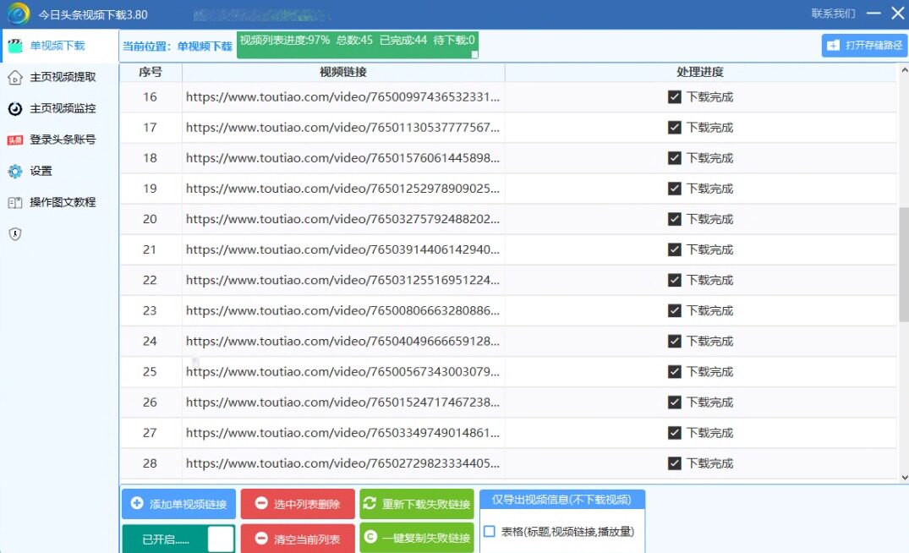This screenshot has height=553, width=909.
Task: Click 清空当前列表 button
Action: point(298,539)
